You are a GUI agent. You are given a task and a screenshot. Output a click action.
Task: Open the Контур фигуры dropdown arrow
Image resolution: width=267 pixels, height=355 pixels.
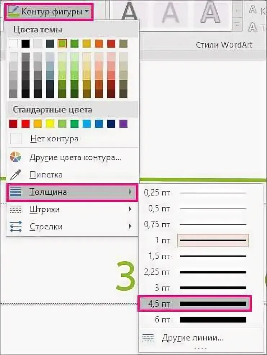click(x=87, y=12)
